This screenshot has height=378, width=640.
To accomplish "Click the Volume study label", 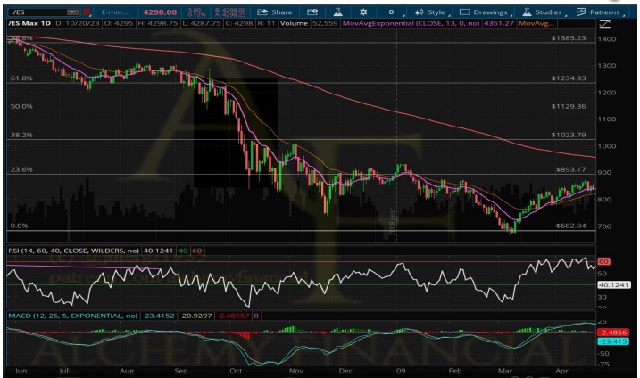I will (x=294, y=23).
